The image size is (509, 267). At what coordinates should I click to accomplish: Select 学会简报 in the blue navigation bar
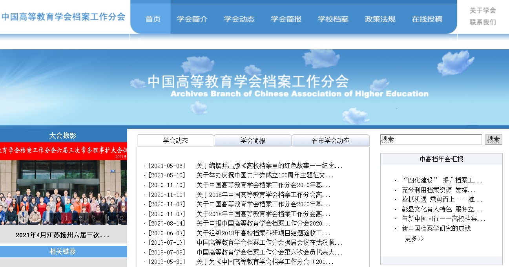(286, 19)
